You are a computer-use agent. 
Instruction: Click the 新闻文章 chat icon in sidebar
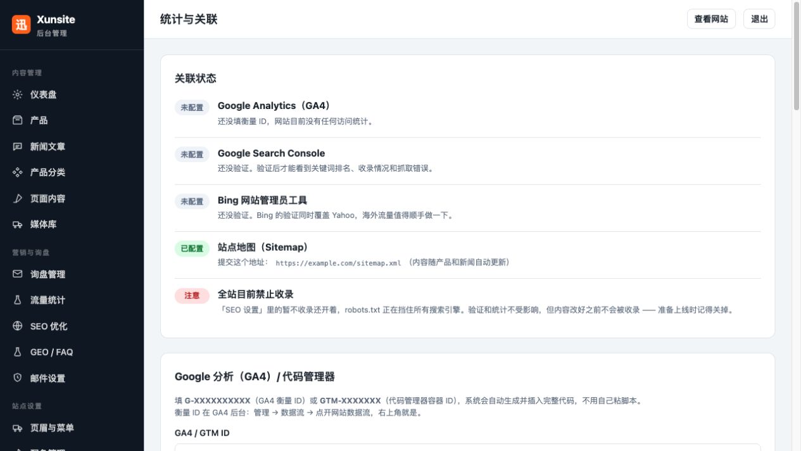(x=18, y=146)
